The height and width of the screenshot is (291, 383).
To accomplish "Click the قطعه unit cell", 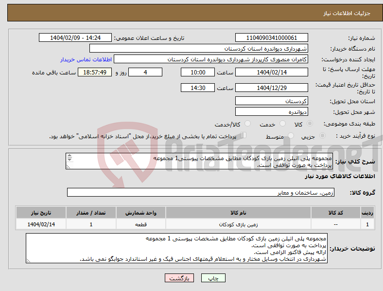I will [141, 224].
